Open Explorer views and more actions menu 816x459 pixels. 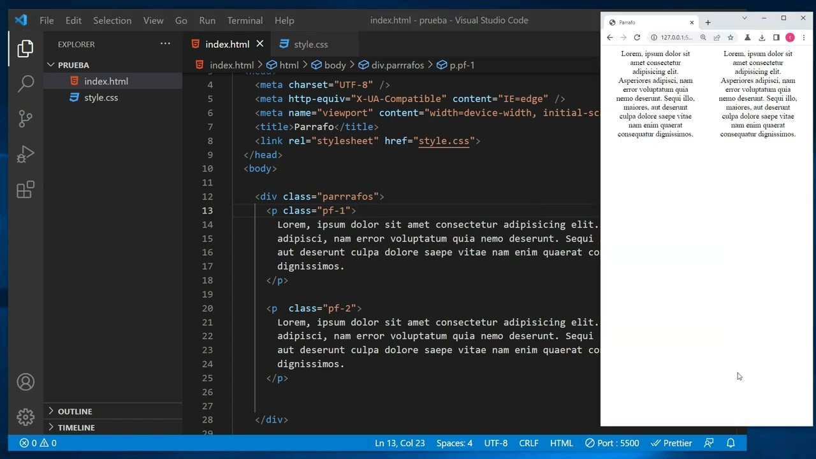coord(165,44)
